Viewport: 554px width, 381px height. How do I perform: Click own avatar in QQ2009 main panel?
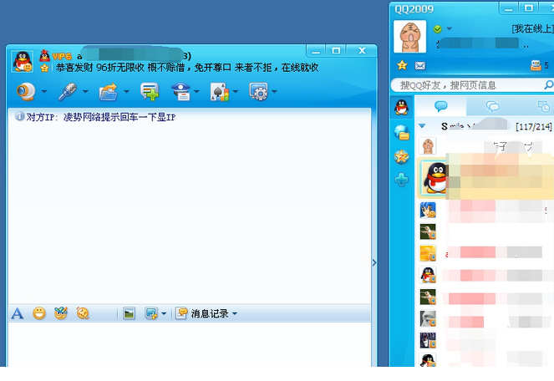pyautogui.click(x=409, y=37)
